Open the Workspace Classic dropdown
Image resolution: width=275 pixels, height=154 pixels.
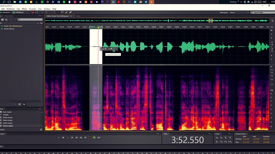point(239,13)
